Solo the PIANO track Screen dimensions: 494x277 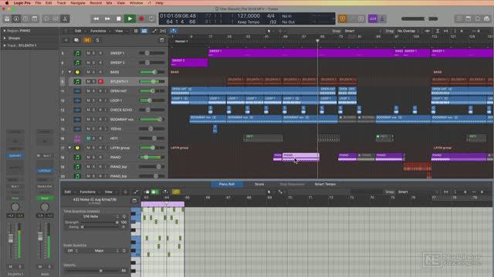tap(94, 157)
